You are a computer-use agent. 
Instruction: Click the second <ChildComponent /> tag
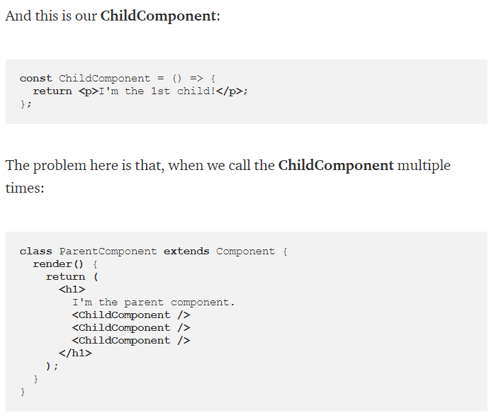point(130,327)
